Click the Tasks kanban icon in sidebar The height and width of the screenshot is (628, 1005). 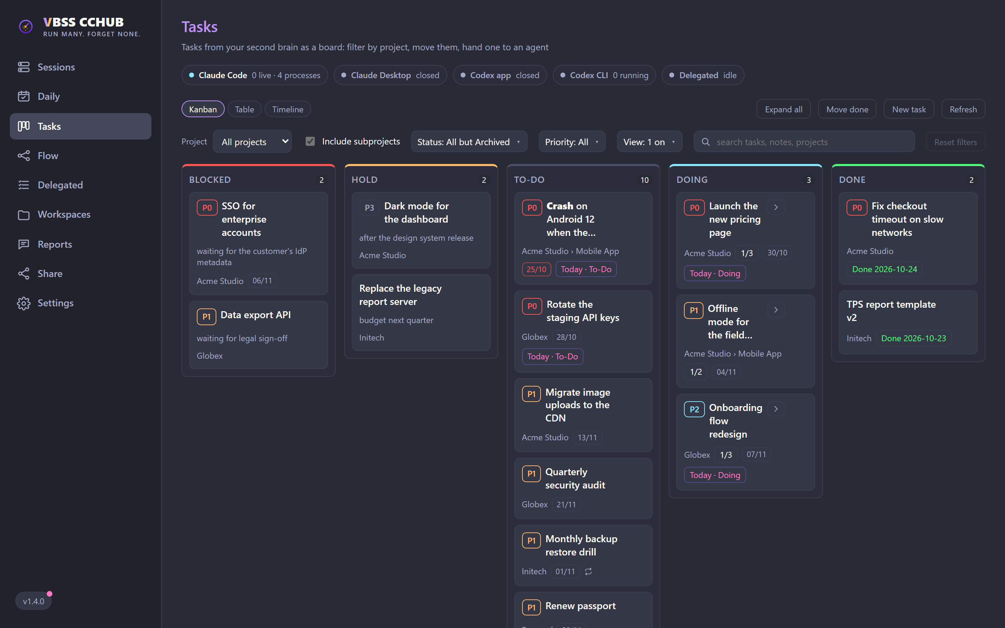(24, 126)
